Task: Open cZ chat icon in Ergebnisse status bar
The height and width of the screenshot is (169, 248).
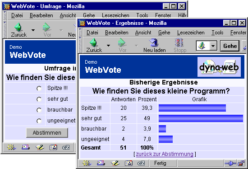Action: coord(141,163)
